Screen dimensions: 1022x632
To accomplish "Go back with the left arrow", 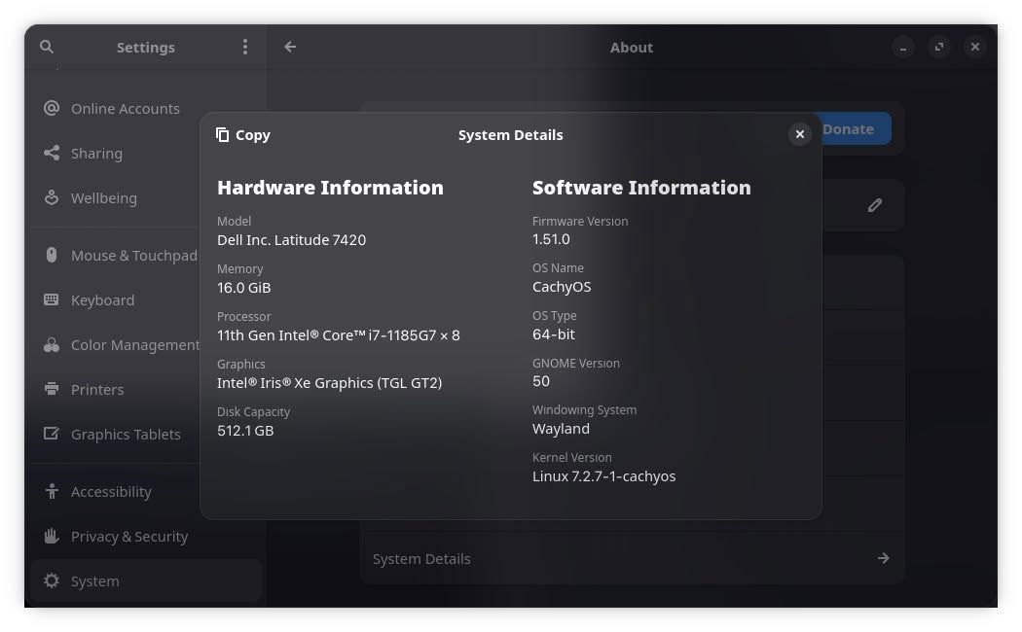I will (290, 47).
